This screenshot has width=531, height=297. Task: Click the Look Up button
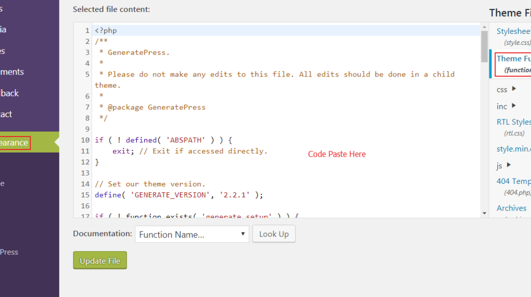point(274,234)
